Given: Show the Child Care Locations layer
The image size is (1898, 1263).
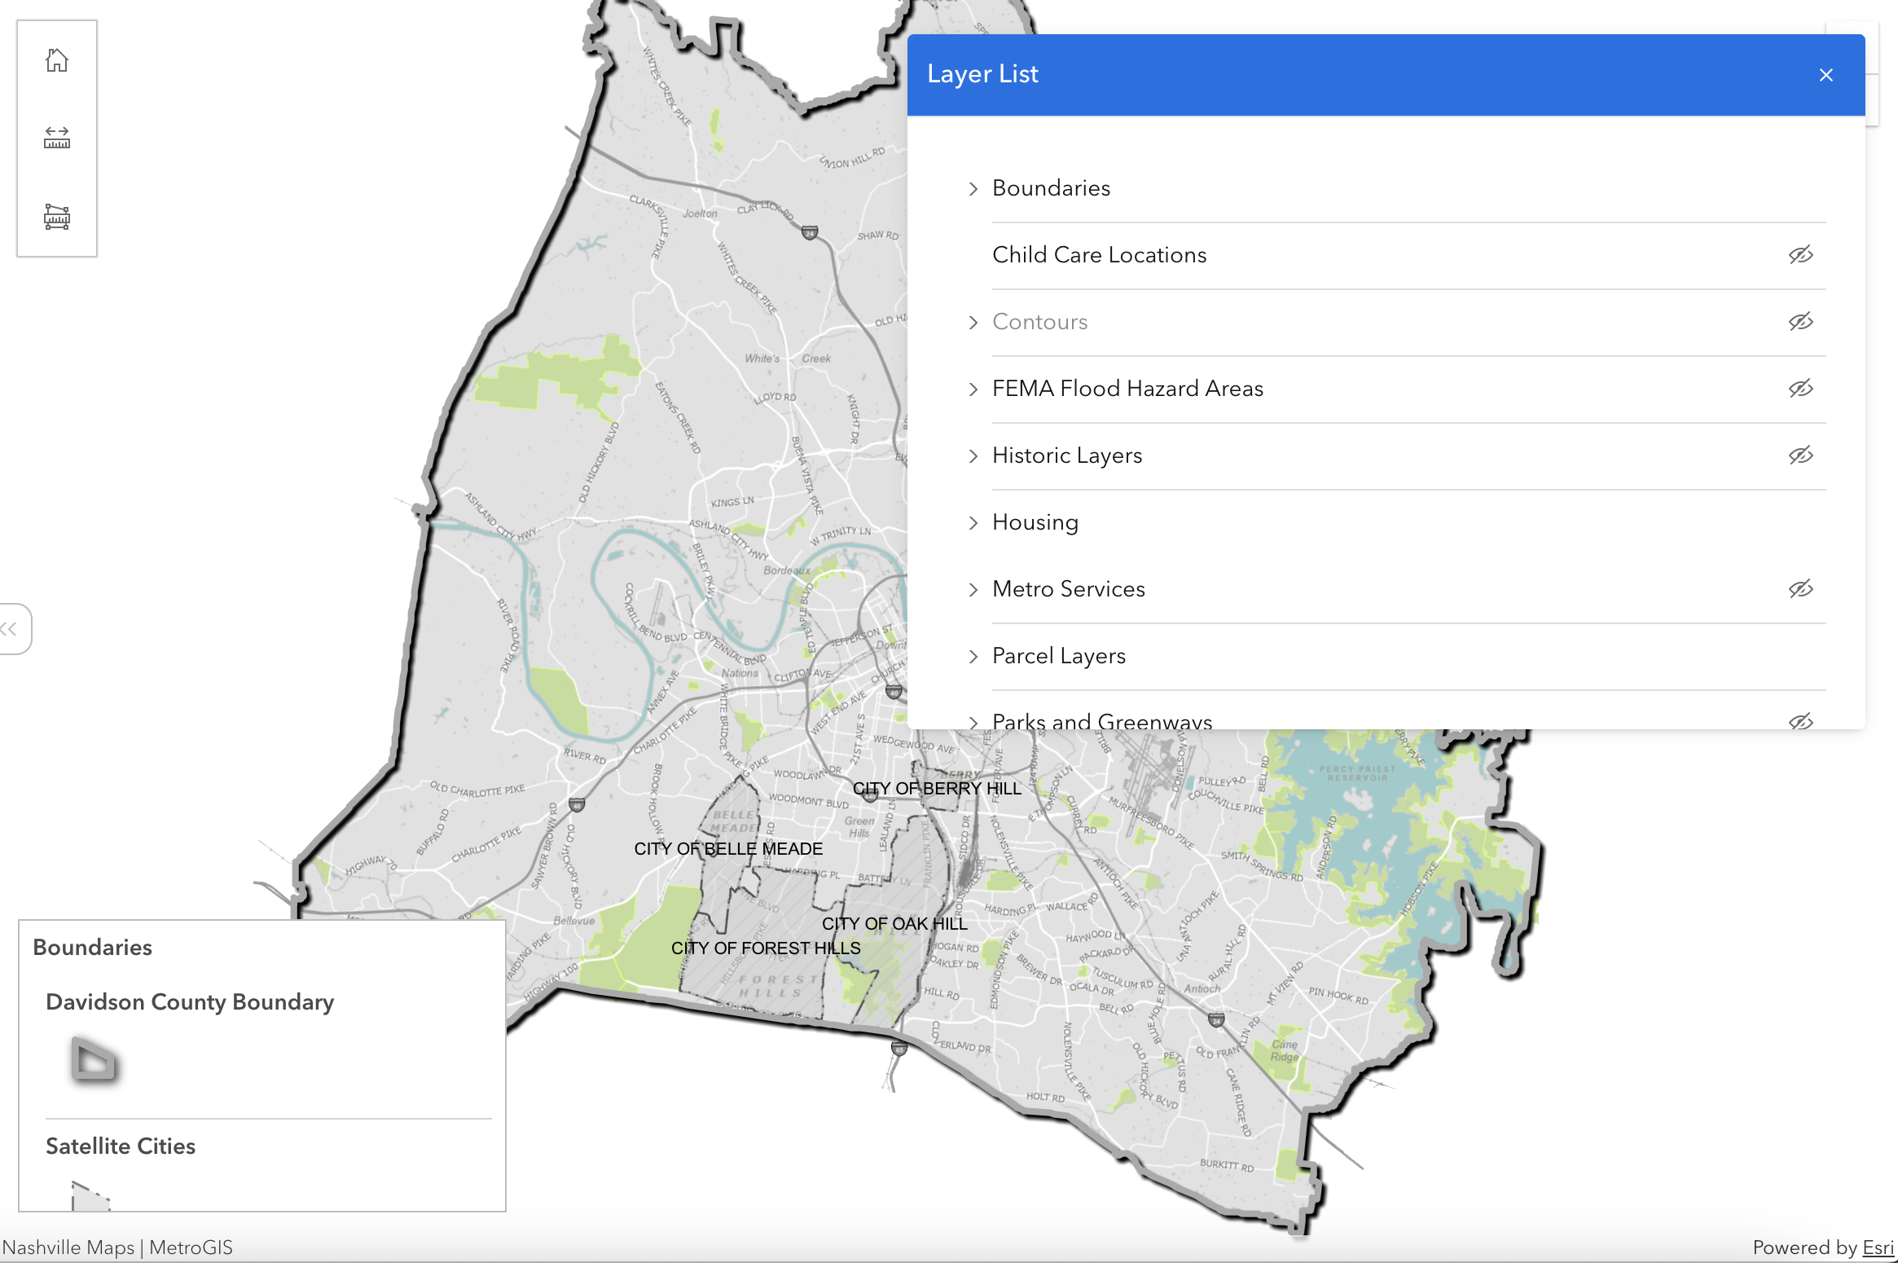Looking at the screenshot, I should (1801, 255).
